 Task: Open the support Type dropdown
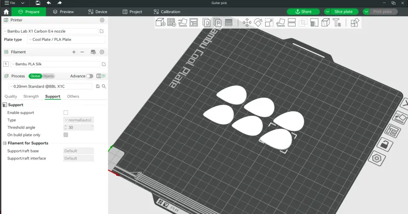(79, 120)
